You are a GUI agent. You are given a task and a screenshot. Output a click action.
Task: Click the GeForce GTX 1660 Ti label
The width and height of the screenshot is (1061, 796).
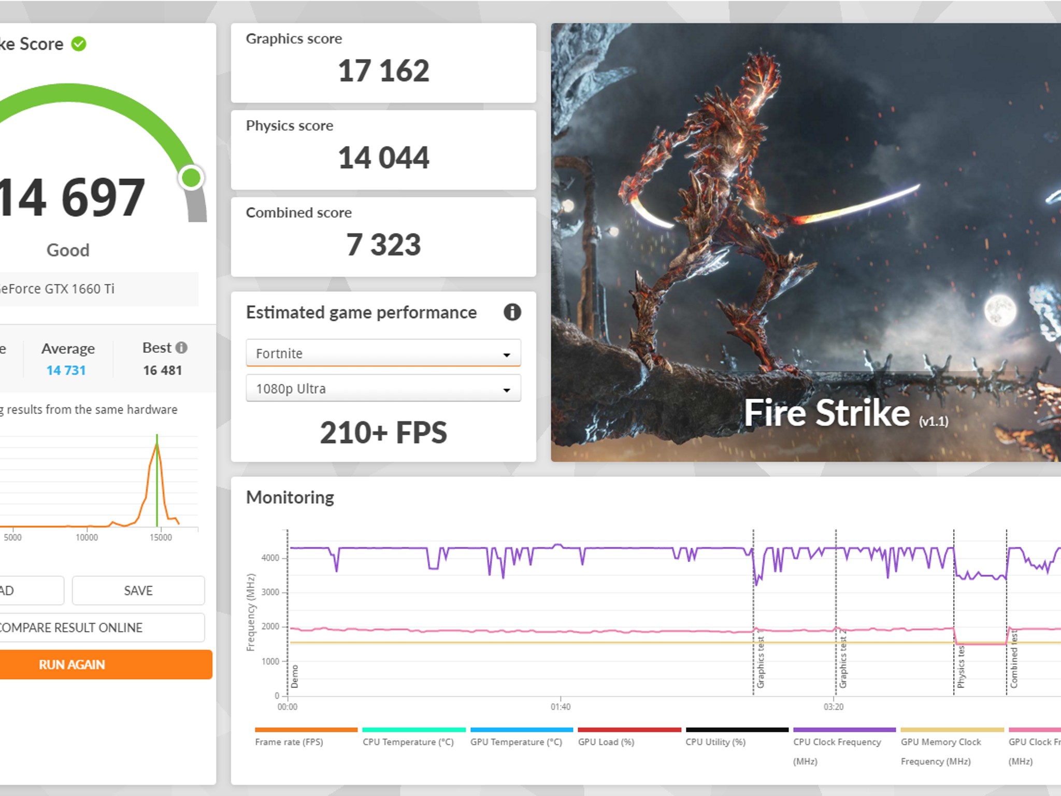tap(57, 289)
